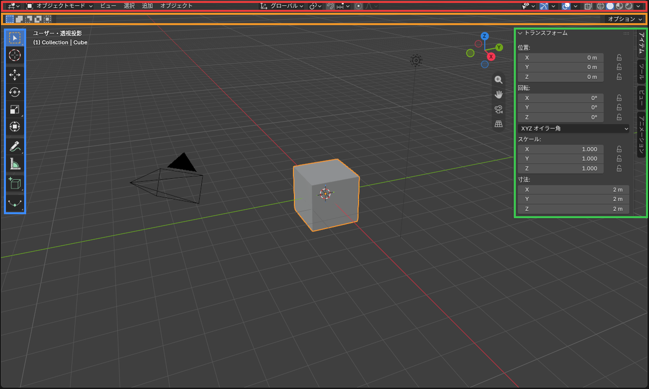Click the scale X value field
The width and height of the screenshot is (649, 389).
561,149
